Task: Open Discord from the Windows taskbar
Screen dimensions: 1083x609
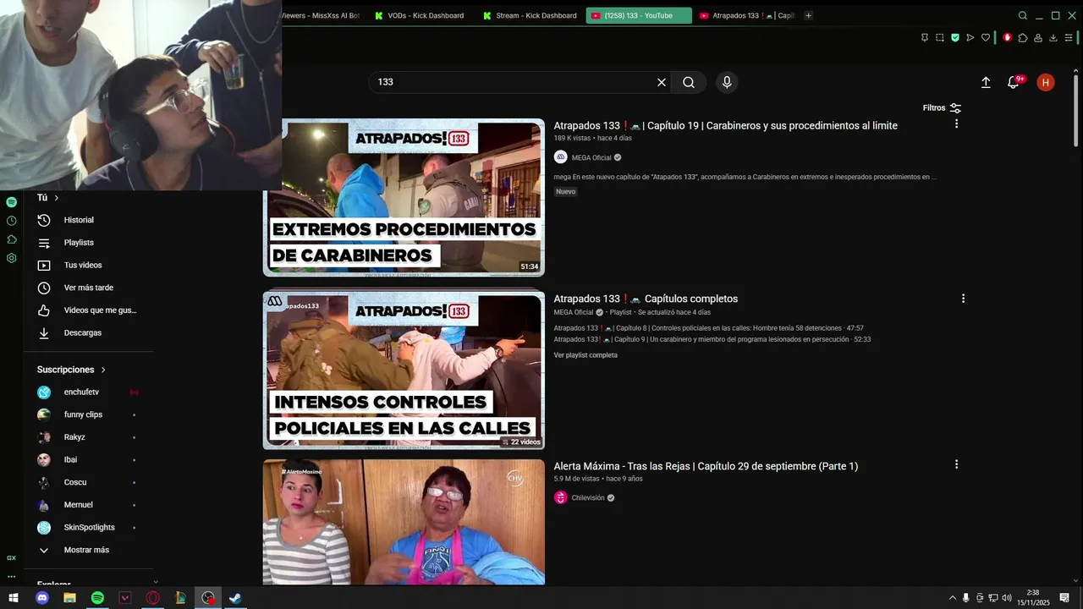Action: 42,598
